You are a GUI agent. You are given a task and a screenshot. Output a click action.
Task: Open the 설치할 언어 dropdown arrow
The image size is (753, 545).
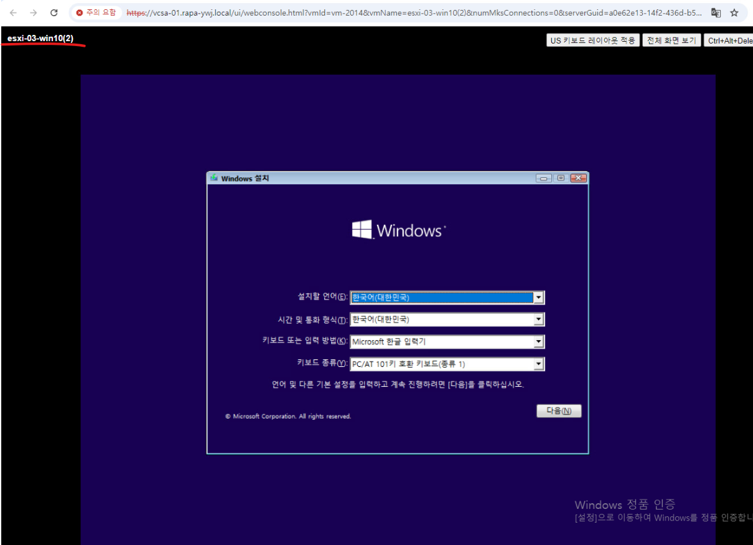539,298
